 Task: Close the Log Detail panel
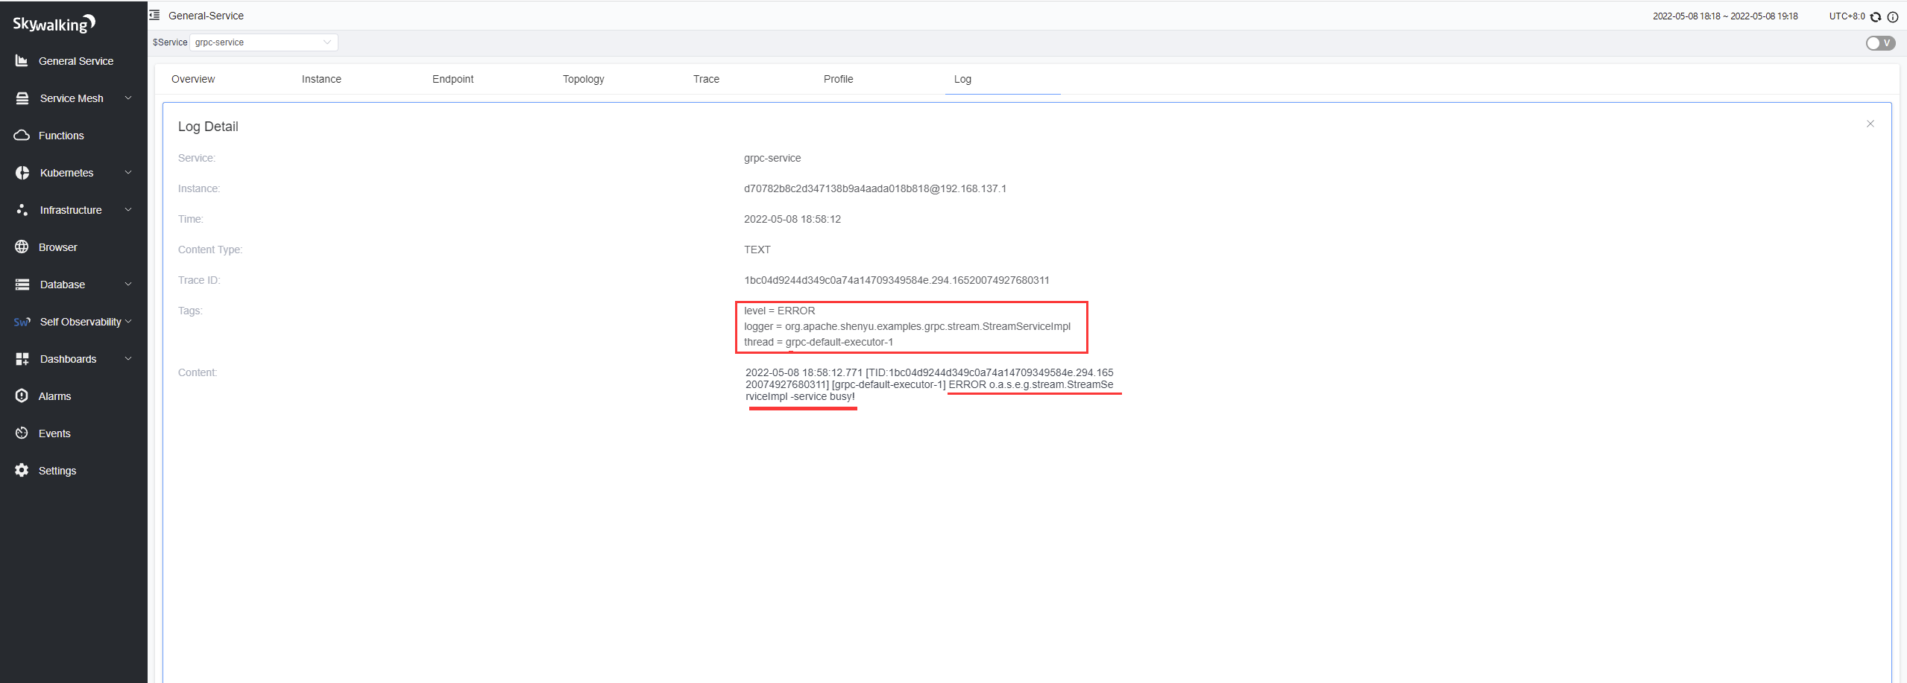point(1870,124)
